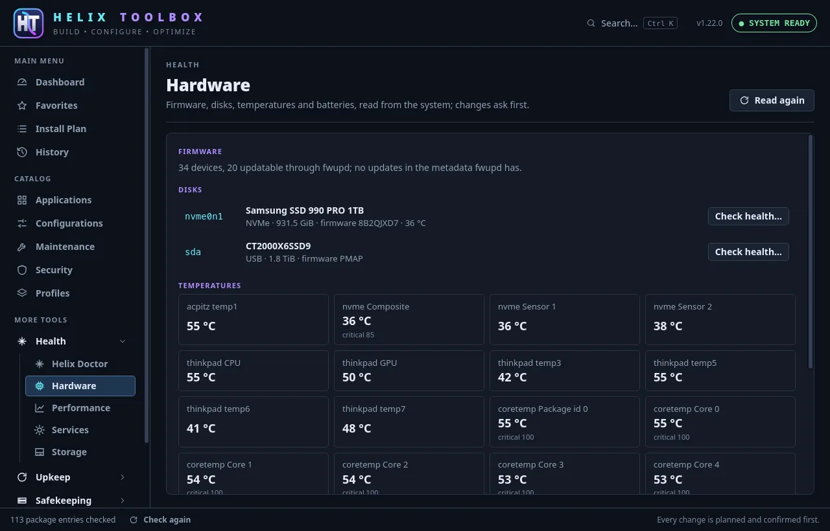Click the Read again button
Image resolution: width=830 pixels, height=531 pixels.
pos(772,100)
